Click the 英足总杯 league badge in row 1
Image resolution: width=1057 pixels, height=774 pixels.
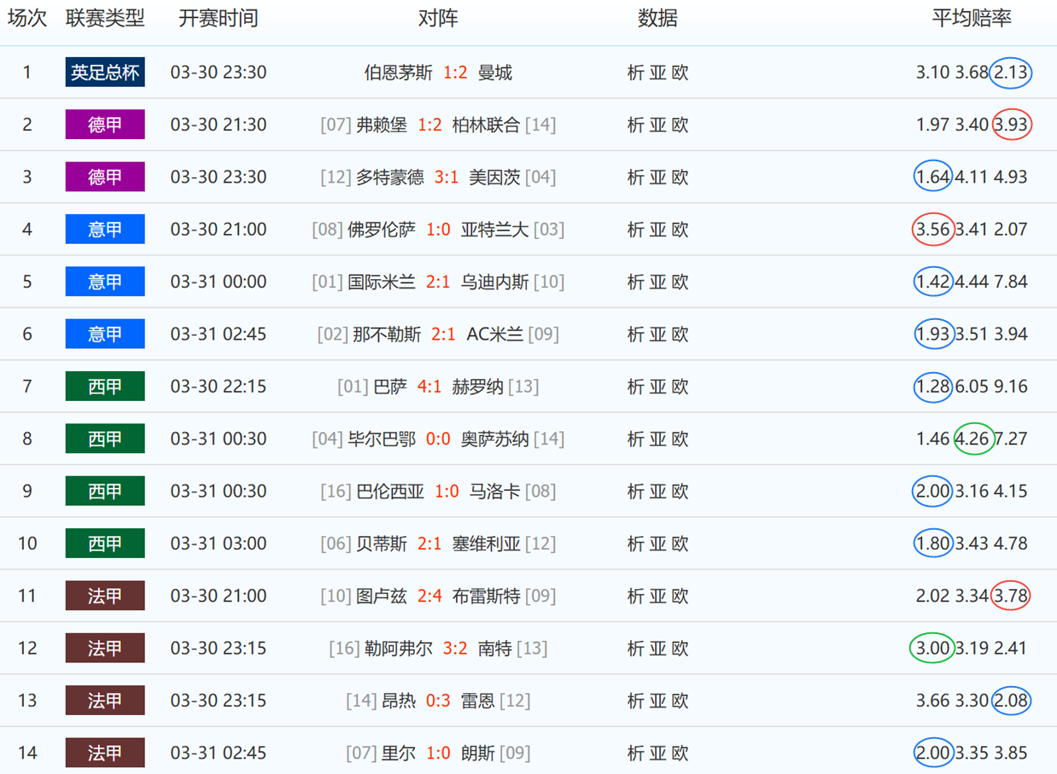(x=105, y=73)
